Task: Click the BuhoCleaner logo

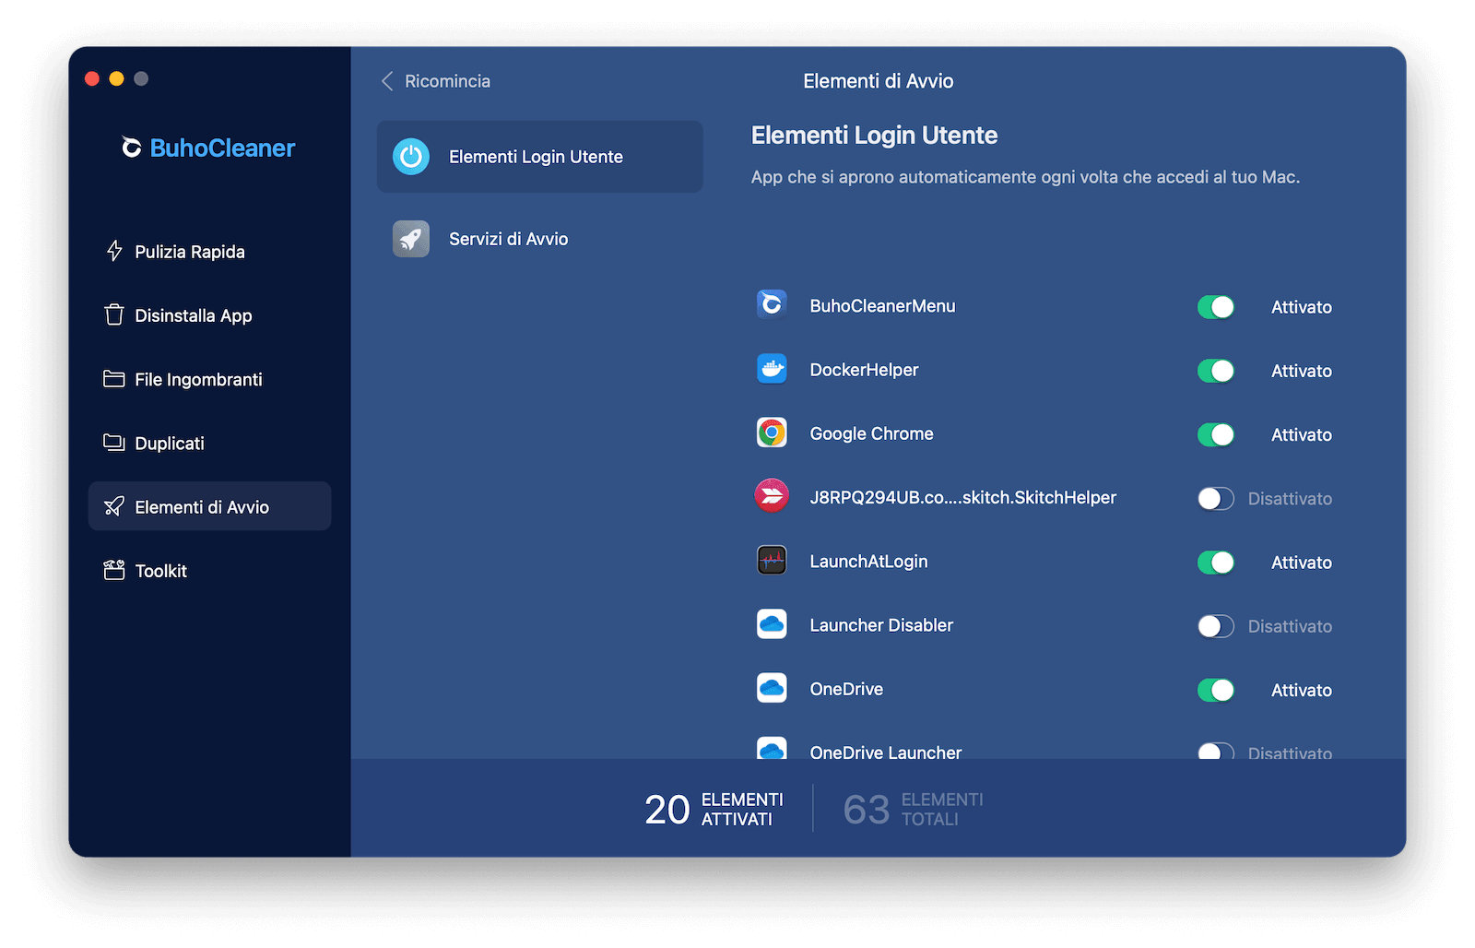Action: pos(208,148)
